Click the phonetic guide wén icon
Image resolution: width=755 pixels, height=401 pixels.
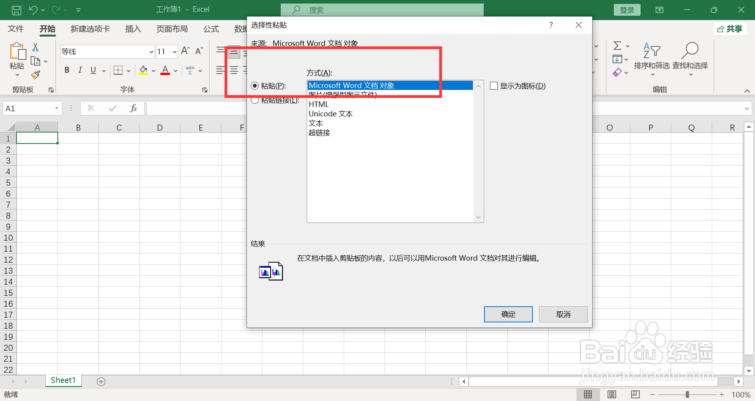pos(190,70)
